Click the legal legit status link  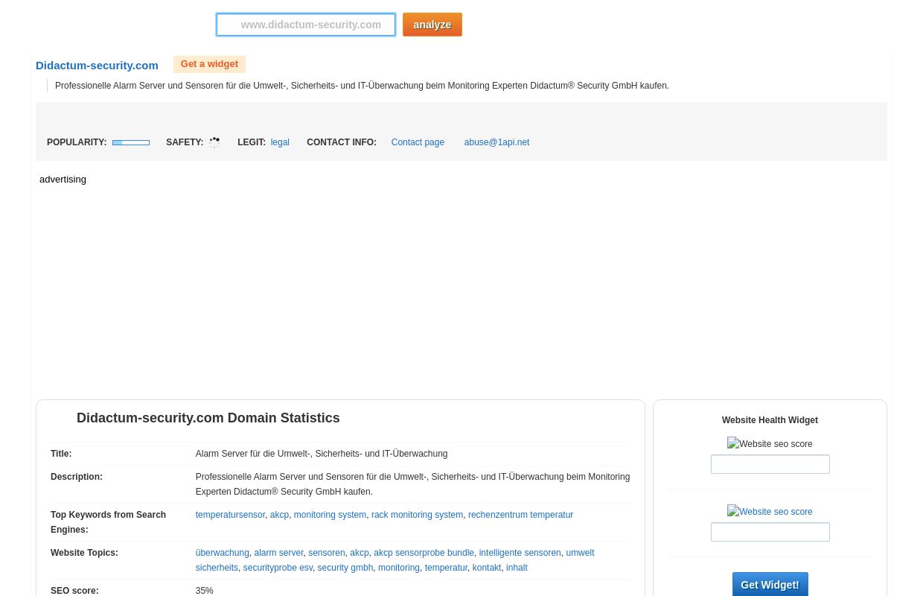tap(280, 142)
